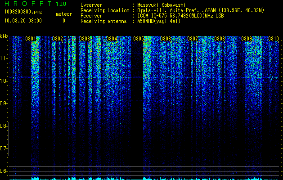Click the kHz axis unit label

[x=4, y=36]
